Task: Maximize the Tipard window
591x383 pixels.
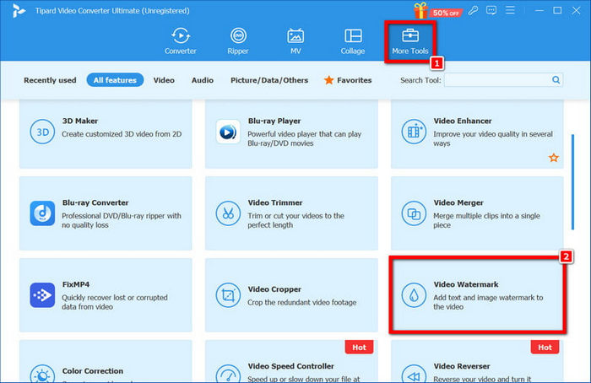Action: 557,10
